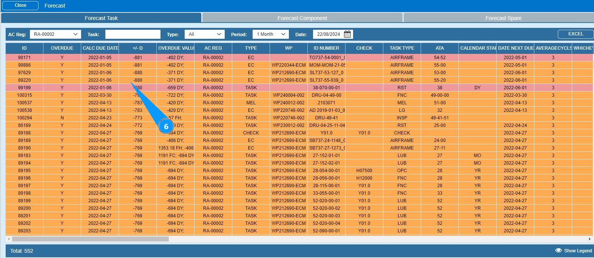Click into the Task filter input field
The image size is (594, 258).
pyautogui.click(x=133, y=34)
